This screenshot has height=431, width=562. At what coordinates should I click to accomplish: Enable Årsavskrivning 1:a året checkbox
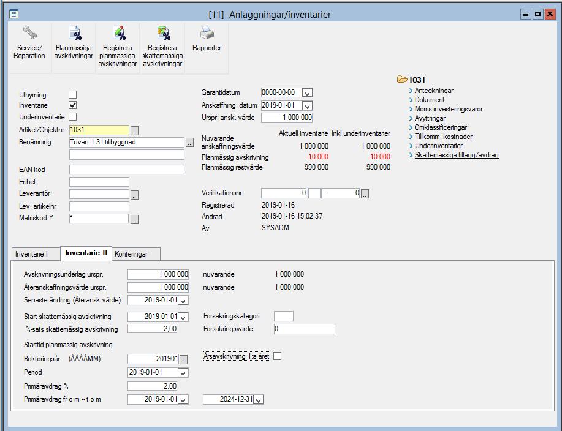tap(277, 356)
